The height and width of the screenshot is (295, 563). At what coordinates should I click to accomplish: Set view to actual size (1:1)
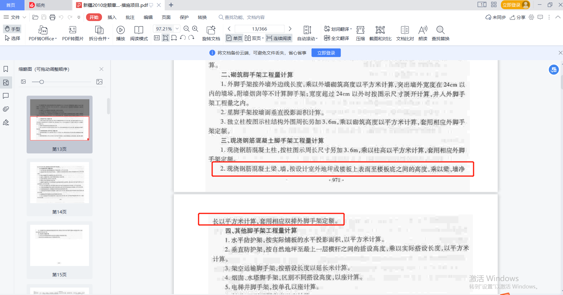[x=157, y=38]
